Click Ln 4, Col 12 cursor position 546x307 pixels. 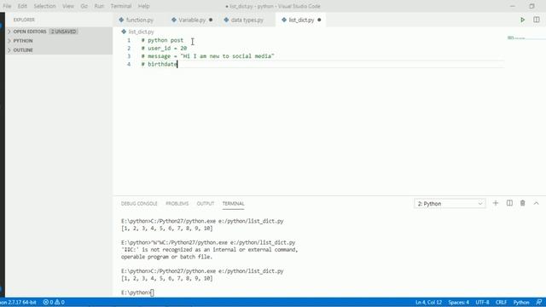click(428, 302)
